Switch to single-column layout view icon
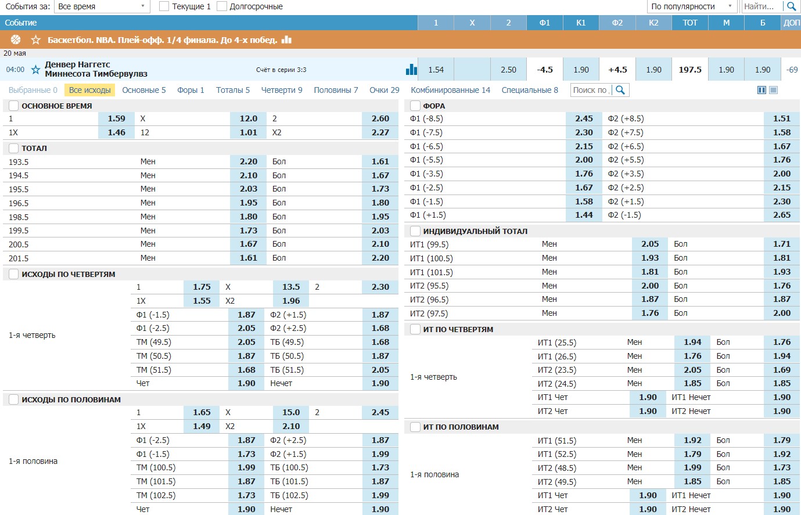Image resolution: width=801 pixels, height=515 pixels. tap(773, 90)
